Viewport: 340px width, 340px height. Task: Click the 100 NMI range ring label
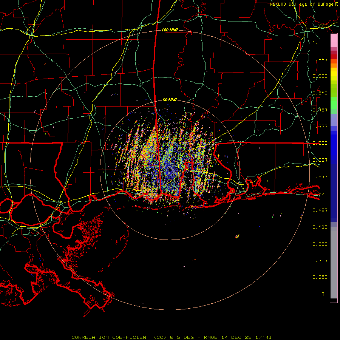[x=170, y=30]
